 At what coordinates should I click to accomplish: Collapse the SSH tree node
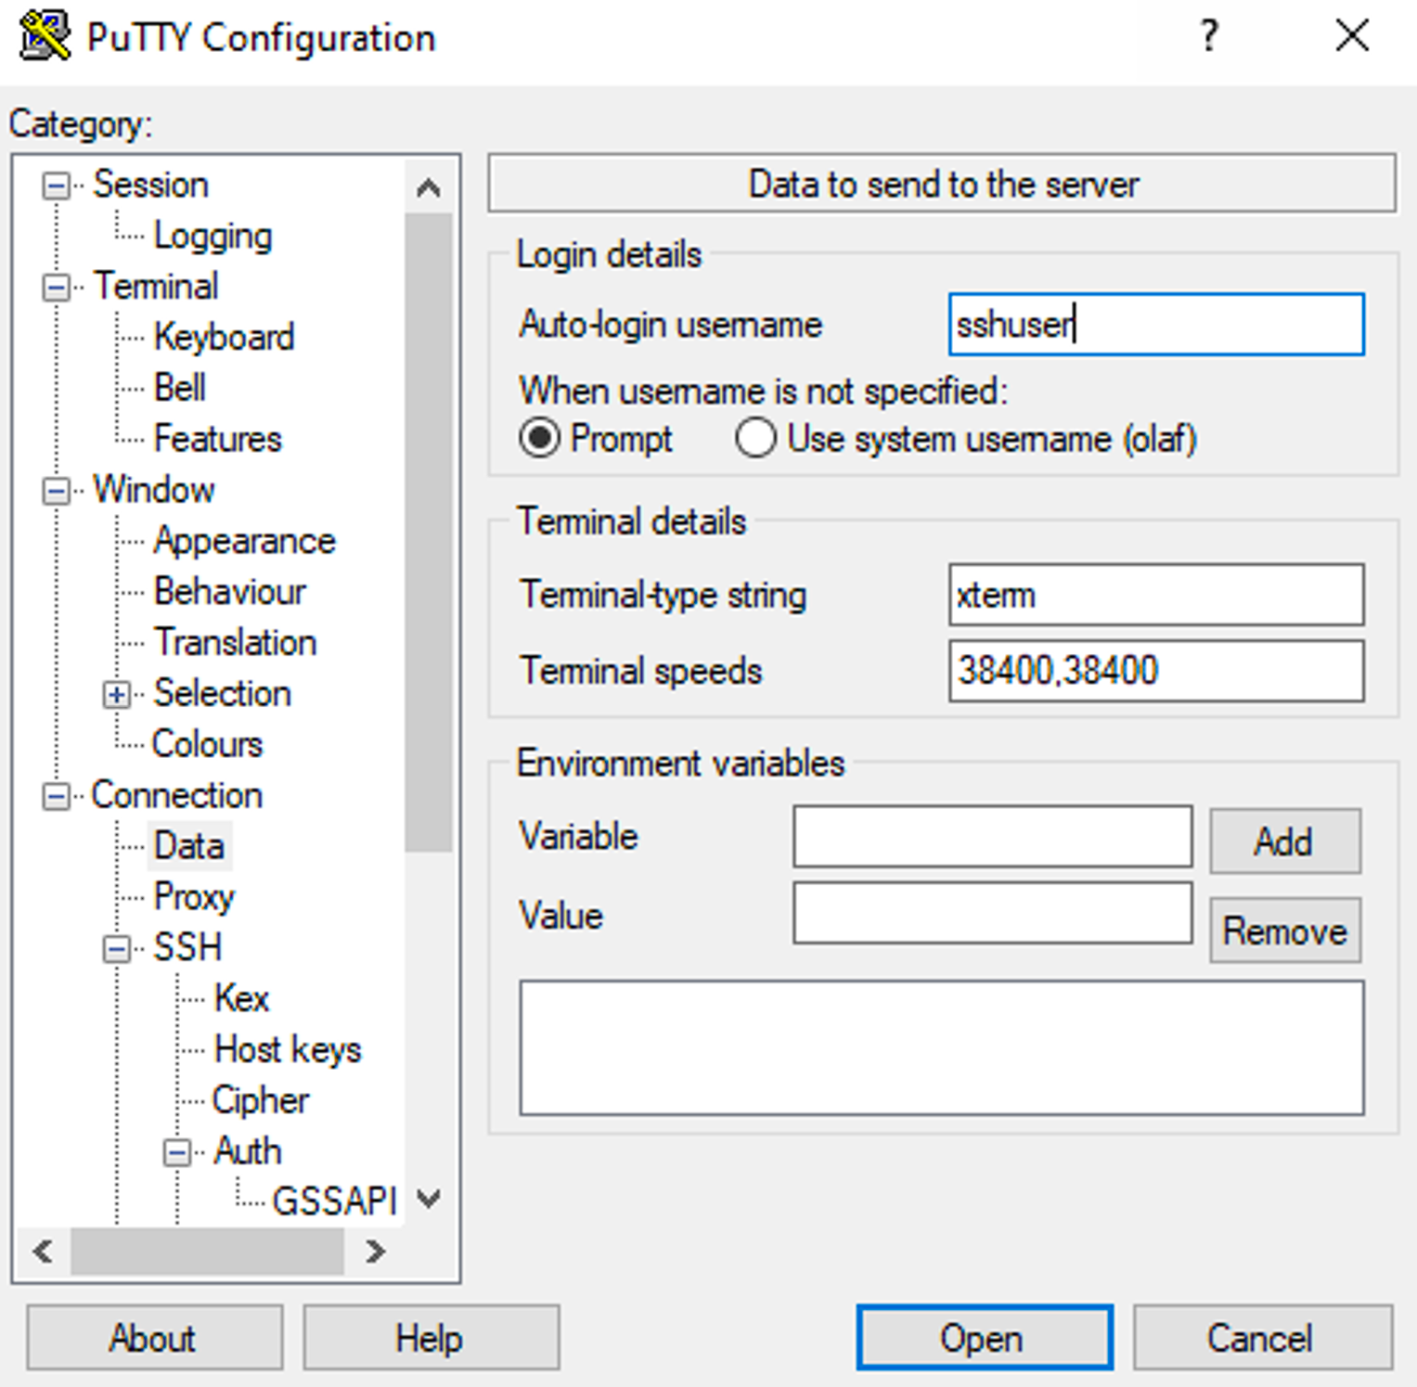[x=117, y=948]
